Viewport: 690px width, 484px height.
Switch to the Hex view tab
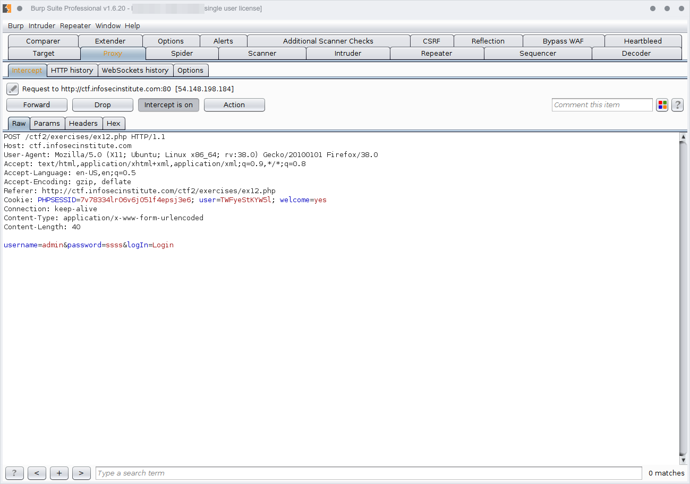(114, 123)
